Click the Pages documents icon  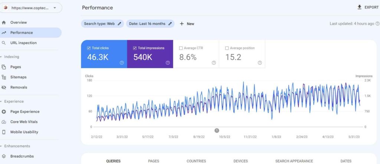point(4,67)
